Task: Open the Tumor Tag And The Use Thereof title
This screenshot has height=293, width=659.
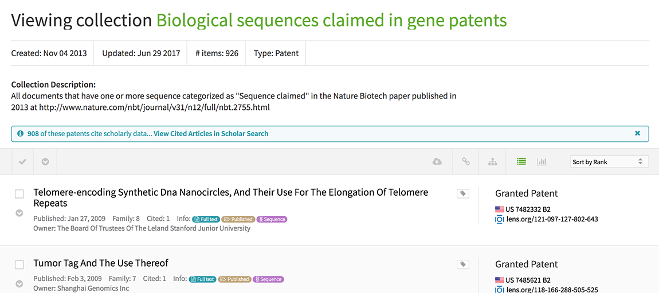Action: pyautogui.click(x=101, y=263)
